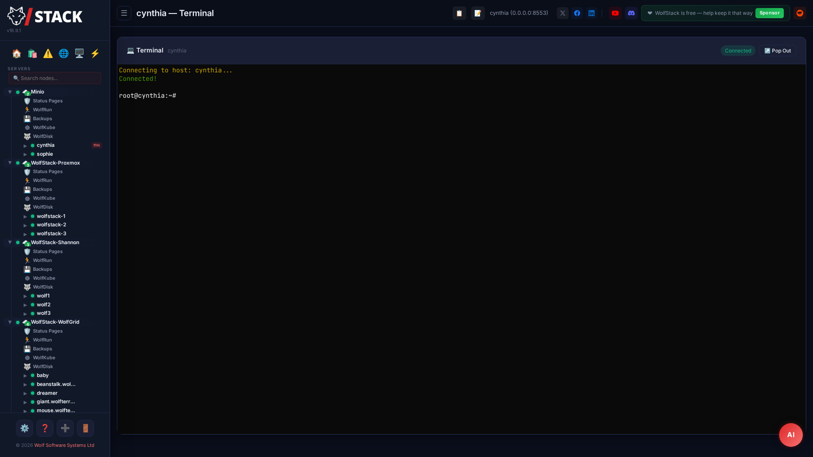Select the mouse.wolfte... node
813x457 pixels.
click(56, 410)
